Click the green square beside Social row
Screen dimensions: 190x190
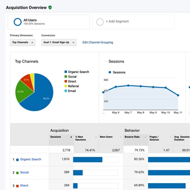coord(17,173)
